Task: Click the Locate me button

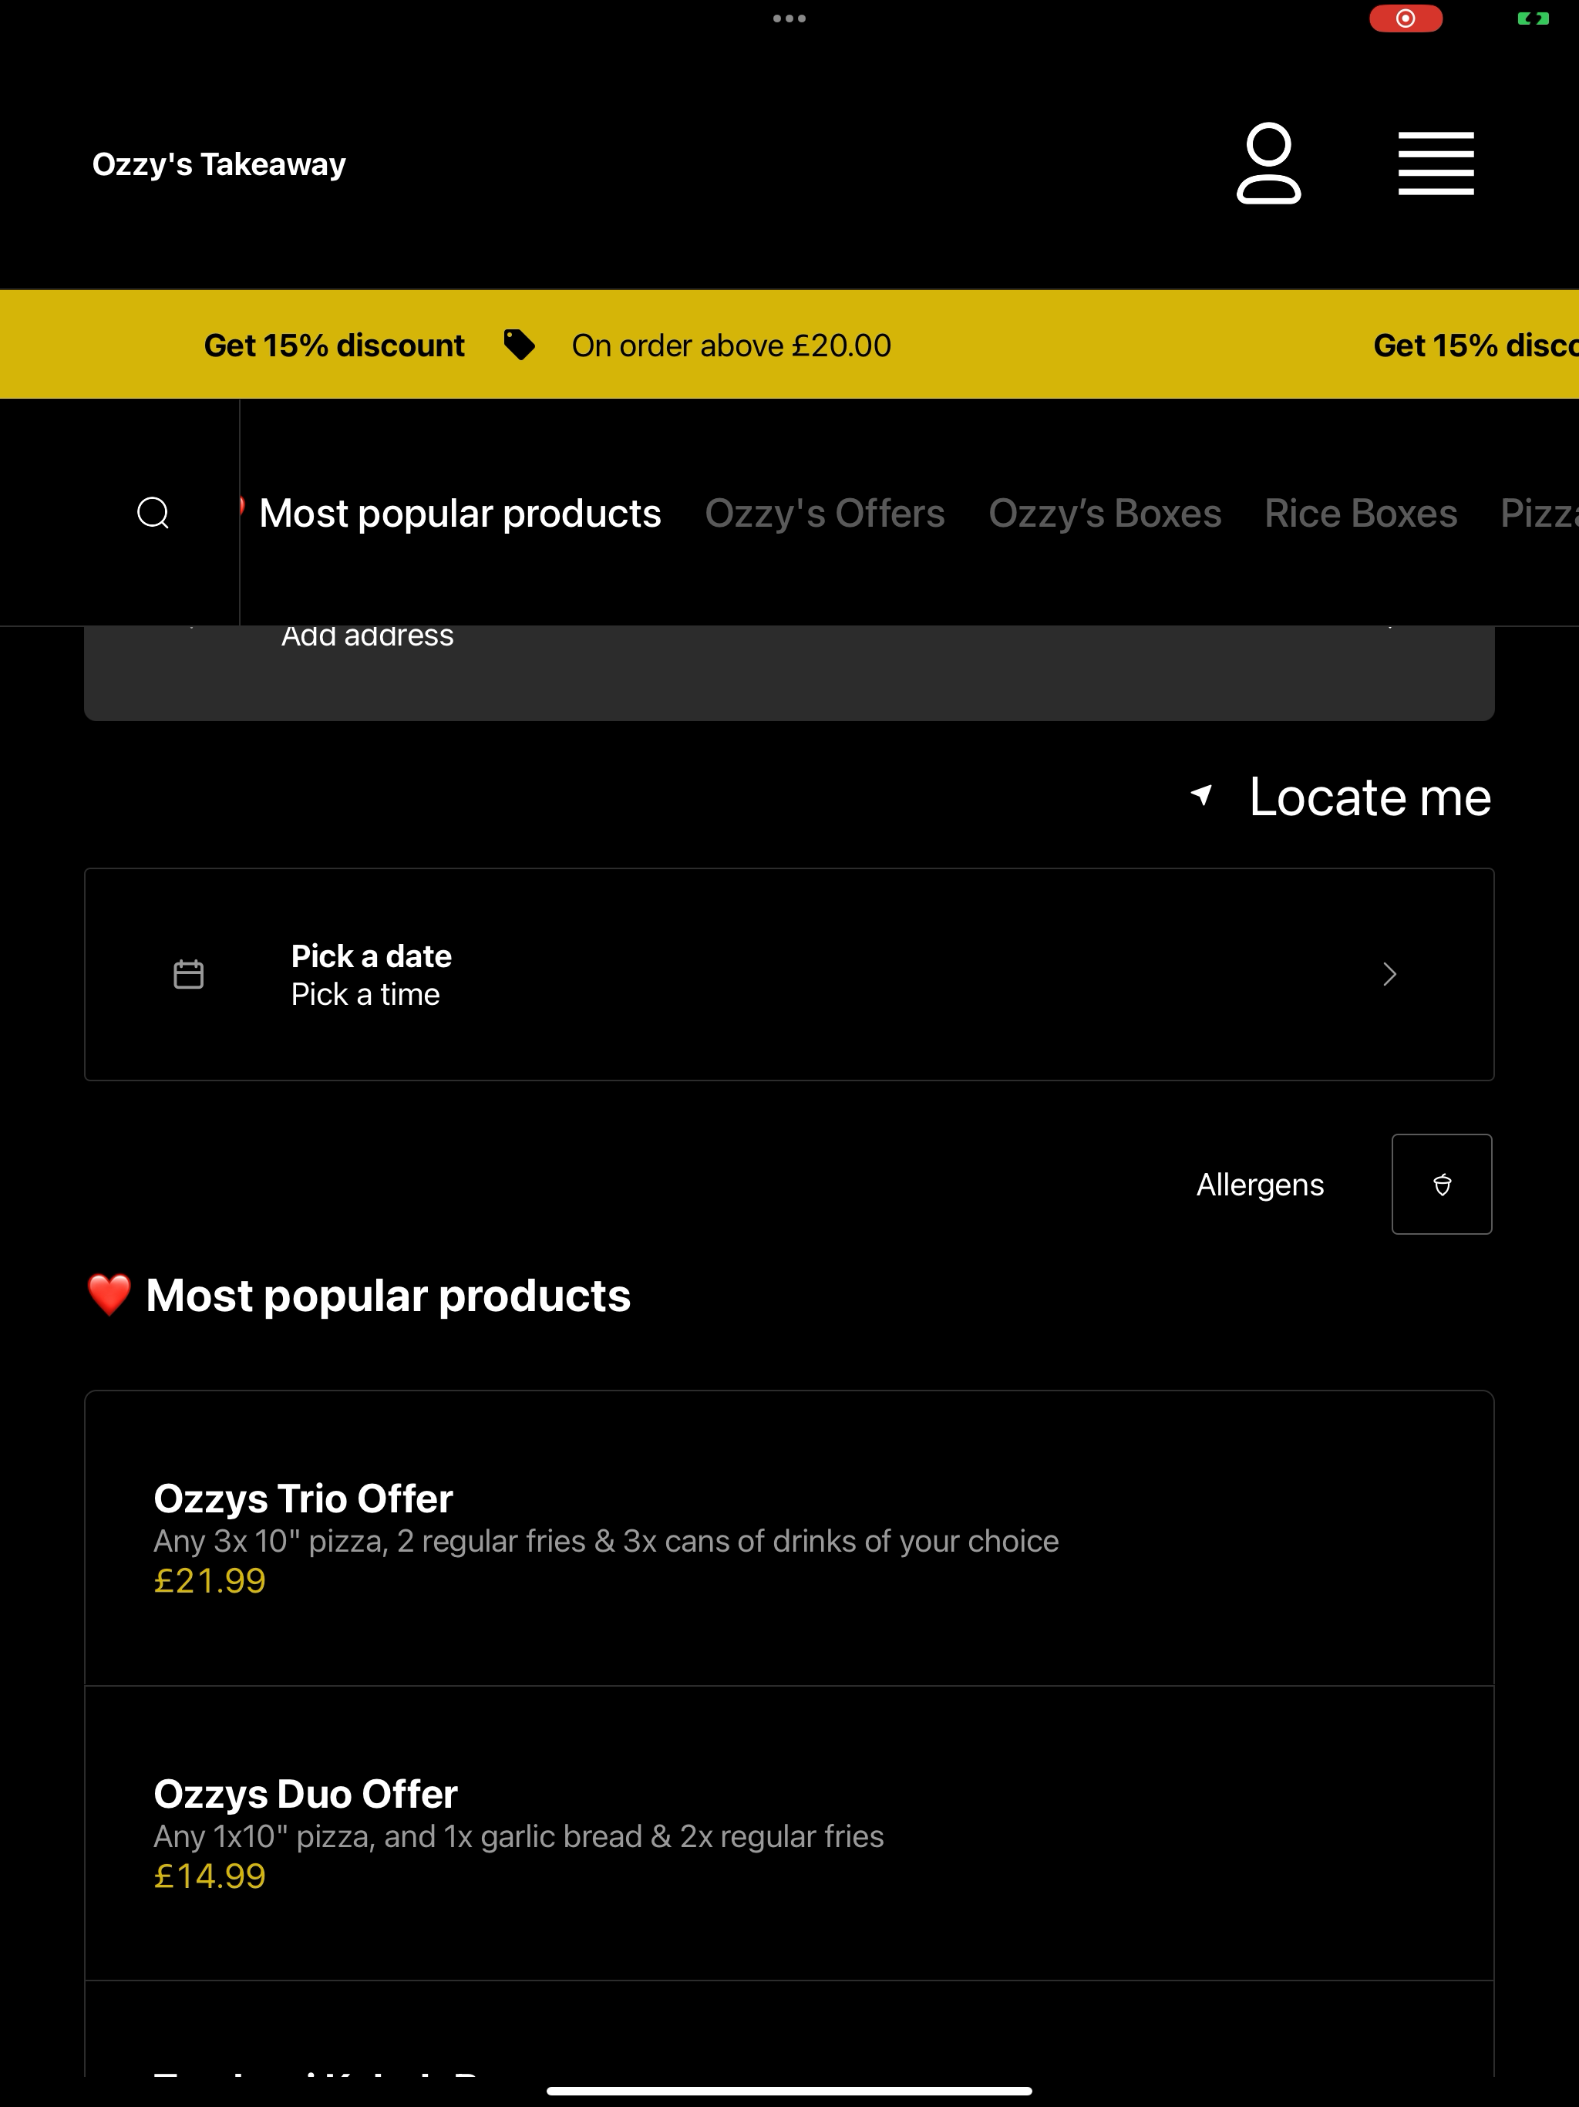Action: tap(1341, 797)
